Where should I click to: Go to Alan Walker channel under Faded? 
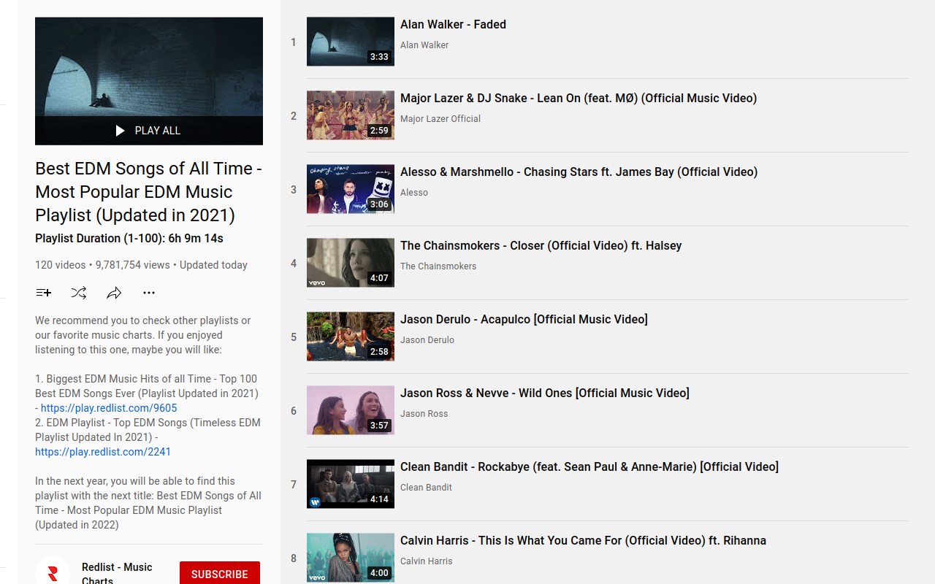(x=424, y=45)
